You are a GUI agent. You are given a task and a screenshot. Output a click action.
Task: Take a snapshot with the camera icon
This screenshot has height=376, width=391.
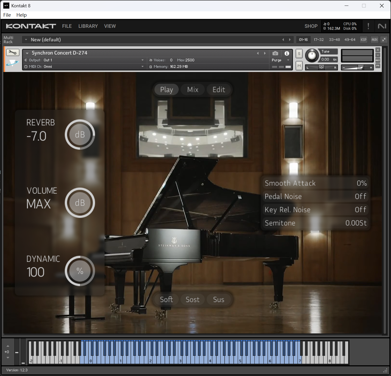click(x=275, y=53)
